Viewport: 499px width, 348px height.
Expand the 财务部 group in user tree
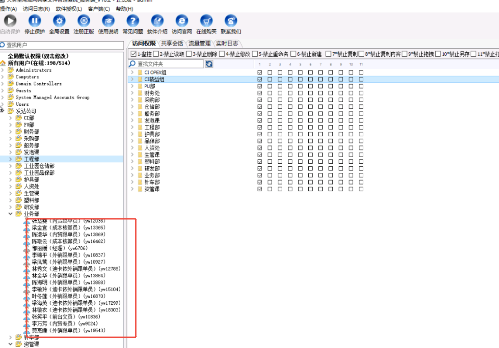point(10,132)
